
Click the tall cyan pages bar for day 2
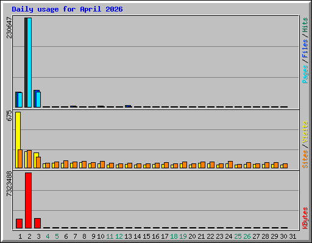(x=29, y=63)
